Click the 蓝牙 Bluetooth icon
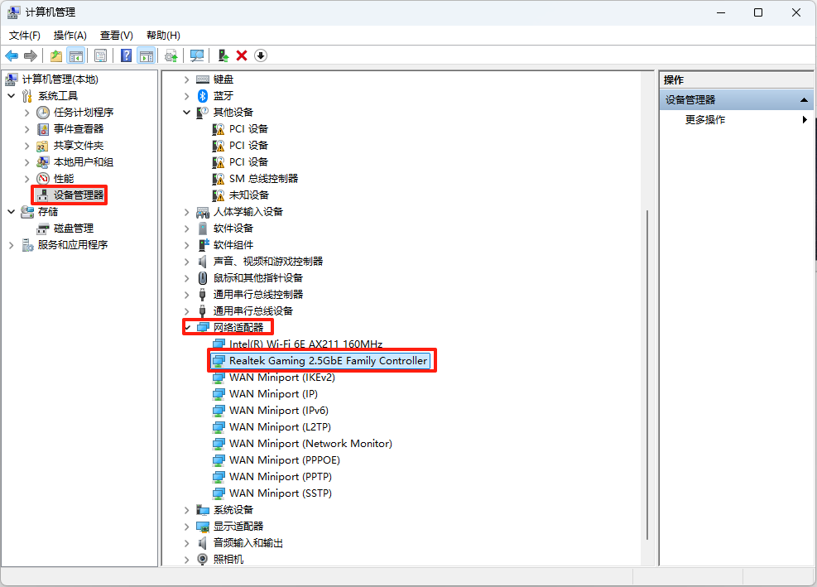The height and width of the screenshot is (587, 817). click(x=203, y=96)
